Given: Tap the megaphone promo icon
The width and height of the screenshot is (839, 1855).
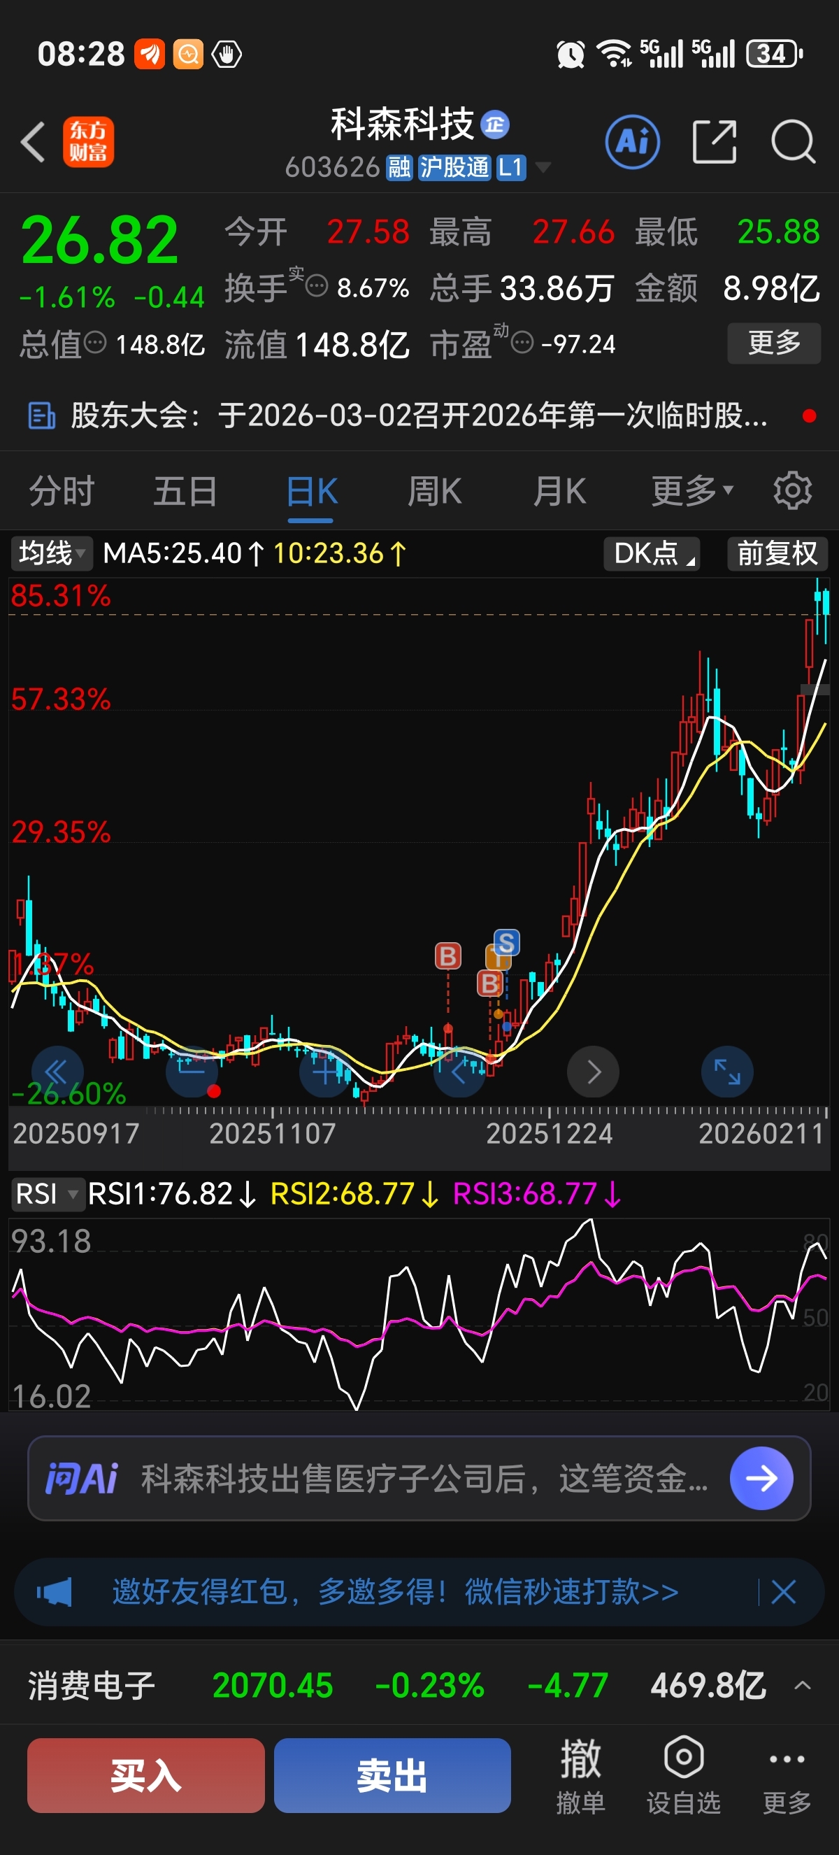Looking at the screenshot, I should click(55, 1592).
